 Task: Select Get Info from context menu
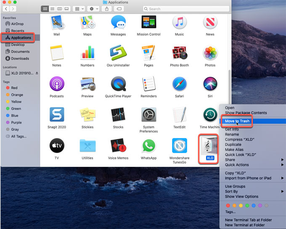pyautogui.click(x=232, y=130)
